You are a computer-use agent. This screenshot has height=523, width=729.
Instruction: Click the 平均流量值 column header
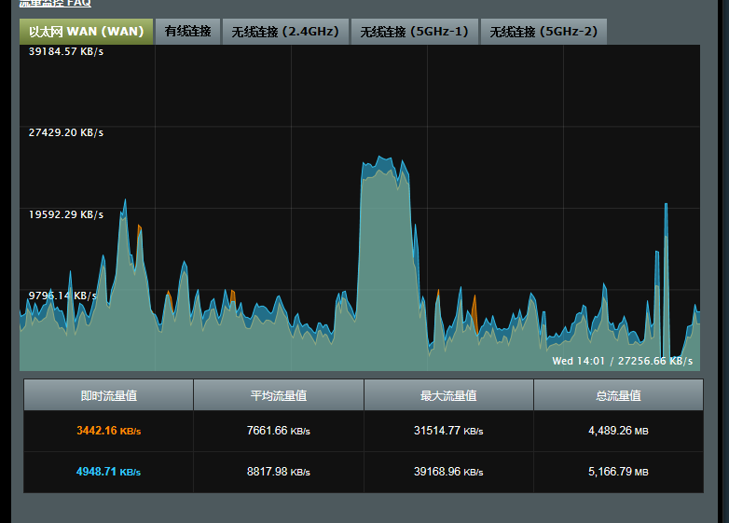[278, 395]
